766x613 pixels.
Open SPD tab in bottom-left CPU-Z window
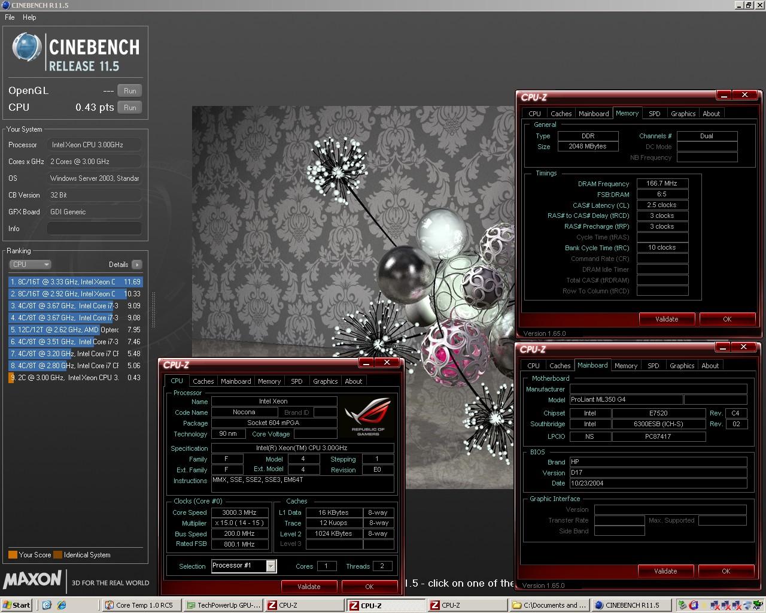coord(297,381)
